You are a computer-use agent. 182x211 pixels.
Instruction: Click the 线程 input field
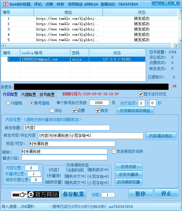pos(108,195)
